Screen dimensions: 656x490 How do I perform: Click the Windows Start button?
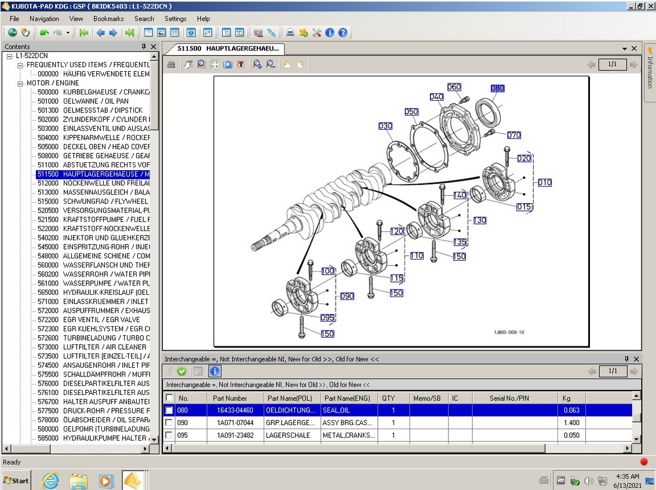(16, 480)
